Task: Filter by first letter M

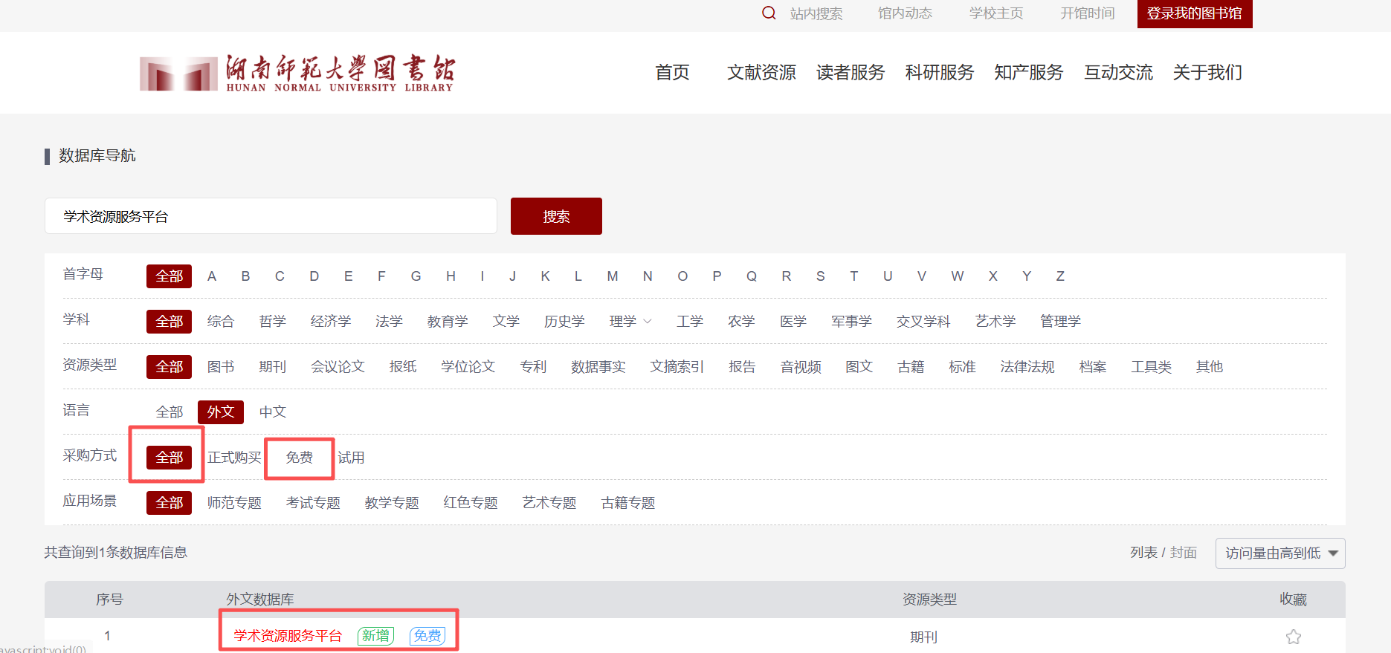Action: [613, 276]
